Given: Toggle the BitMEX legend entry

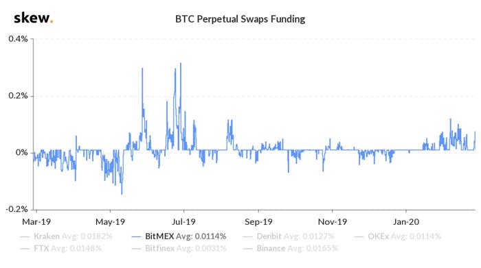Looking at the screenshot, I should coord(179,236).
